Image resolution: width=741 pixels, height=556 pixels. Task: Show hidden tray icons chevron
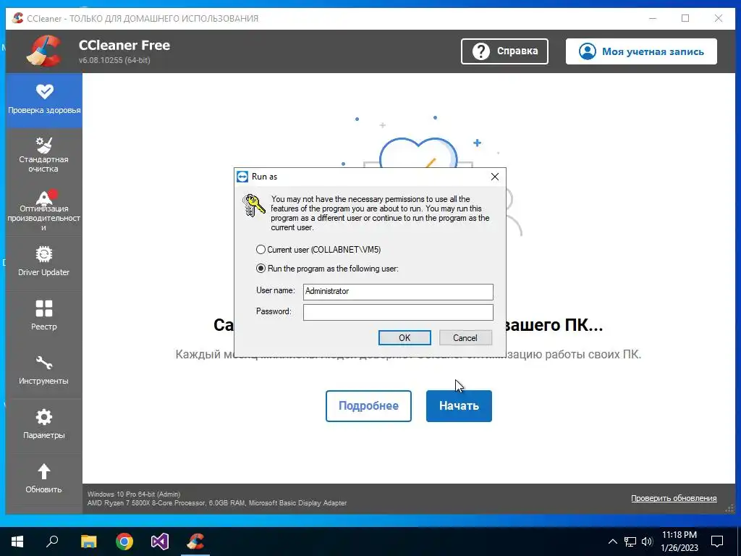tap(612, 542)
